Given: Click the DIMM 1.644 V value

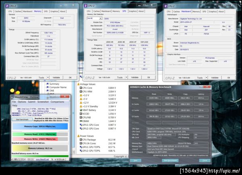Looking at the screenshot, I should tap(112, 121).
